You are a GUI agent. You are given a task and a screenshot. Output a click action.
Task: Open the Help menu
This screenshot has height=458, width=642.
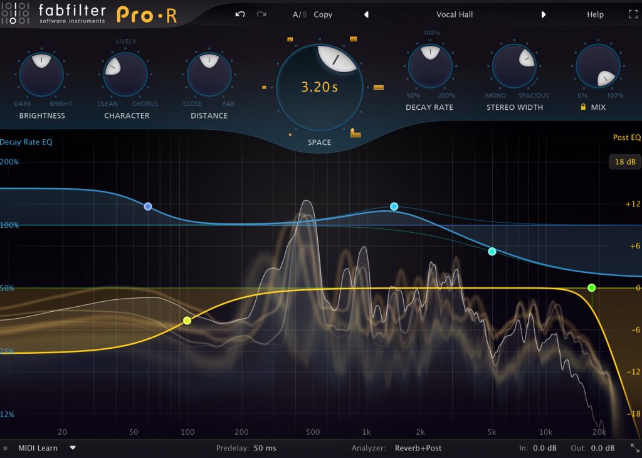(x=595, y=14)
